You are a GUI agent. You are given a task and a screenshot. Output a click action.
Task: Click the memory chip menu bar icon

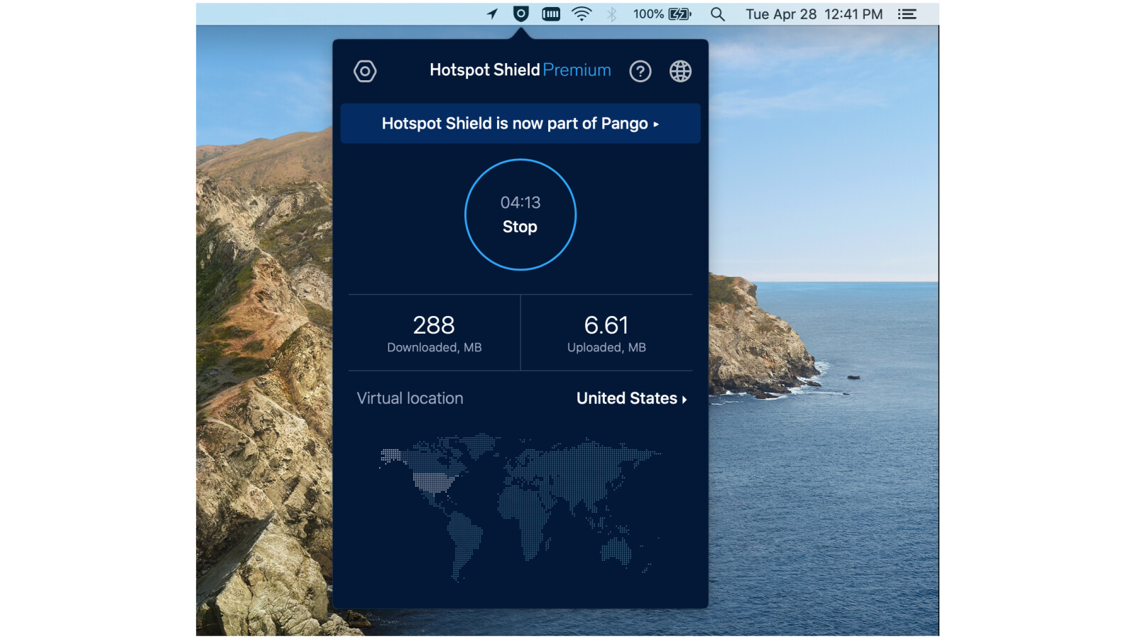(551, 14)
